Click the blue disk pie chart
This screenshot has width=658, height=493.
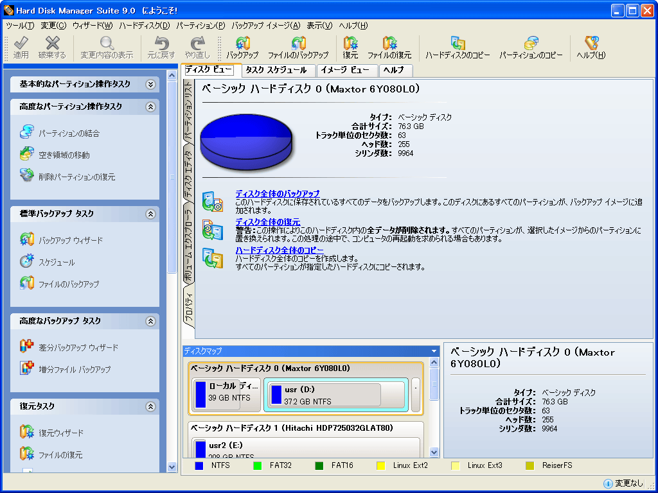coord(246,142)
